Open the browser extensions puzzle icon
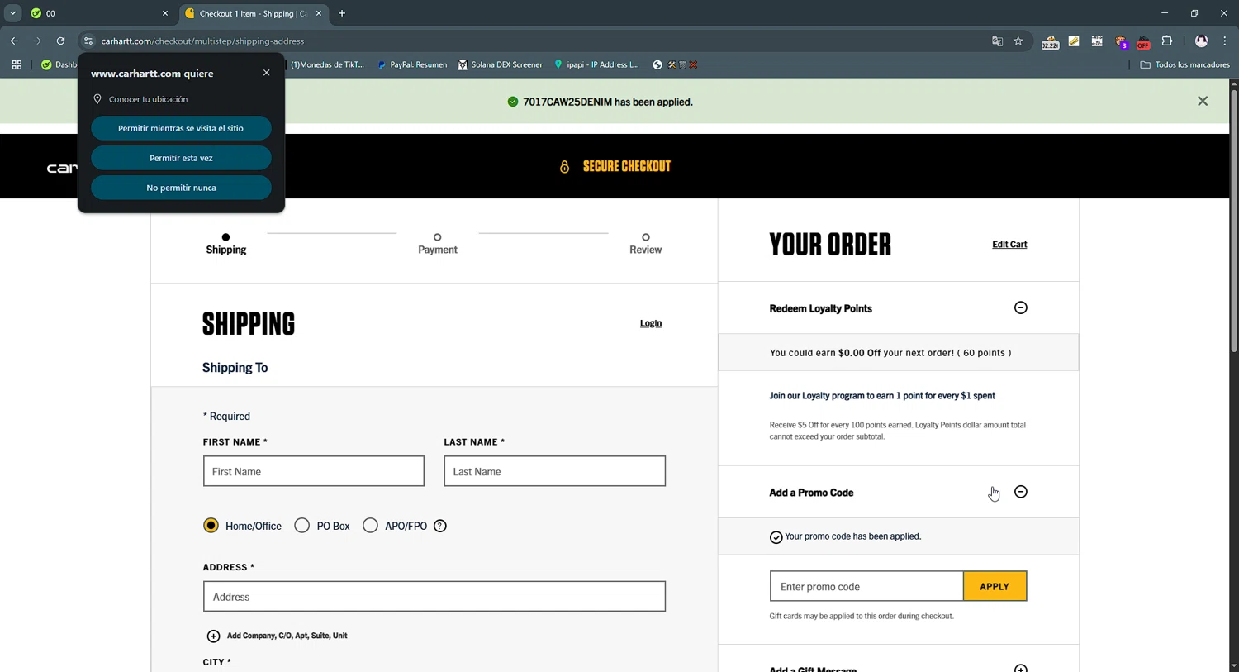The image size is (1239, 672). coord(1167,41)
